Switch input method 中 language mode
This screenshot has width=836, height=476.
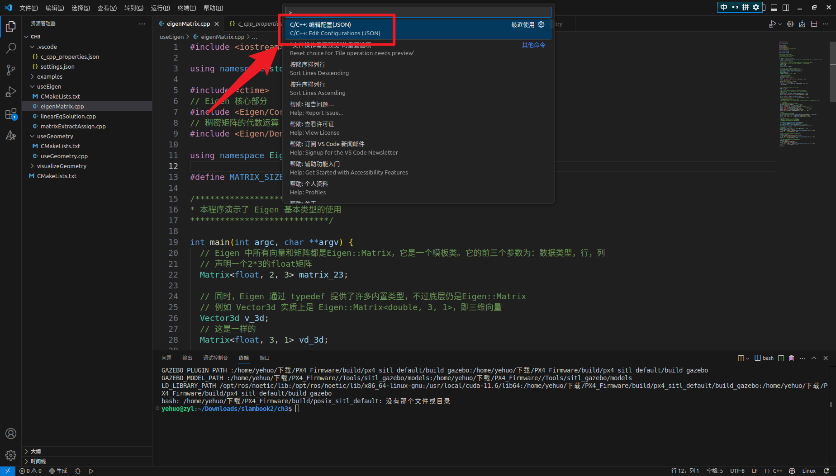point(724,7)
